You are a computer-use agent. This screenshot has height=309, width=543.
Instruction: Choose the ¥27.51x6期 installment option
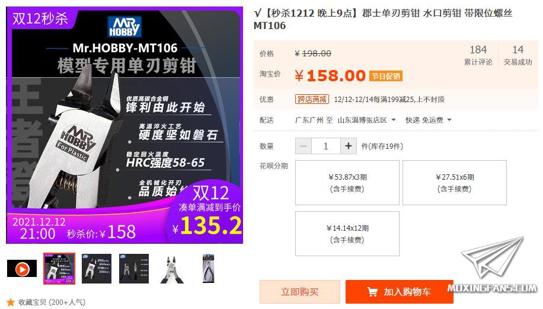coord(455,183)
